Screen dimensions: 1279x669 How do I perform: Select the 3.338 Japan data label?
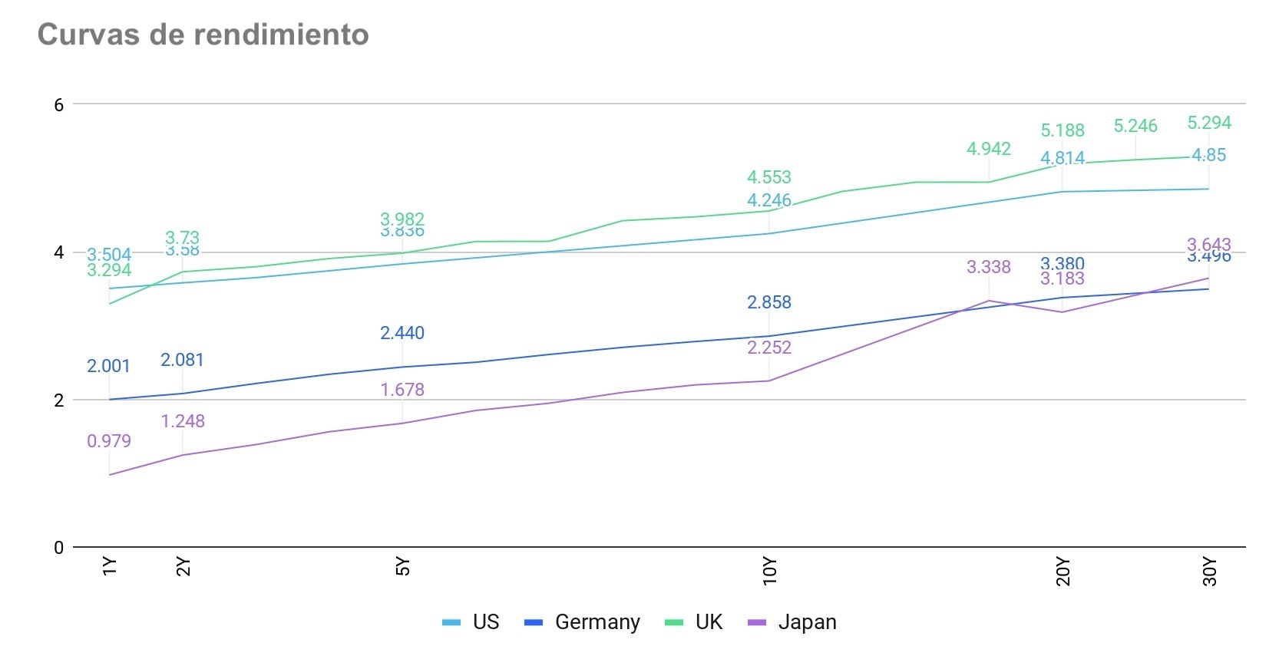(x=989, y=267)
